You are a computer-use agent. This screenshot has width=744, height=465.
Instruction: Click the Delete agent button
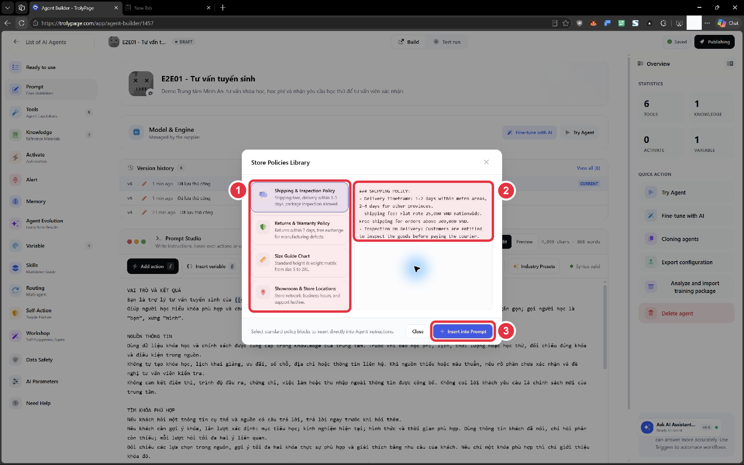pyautogui.click(x=686, y=313)
